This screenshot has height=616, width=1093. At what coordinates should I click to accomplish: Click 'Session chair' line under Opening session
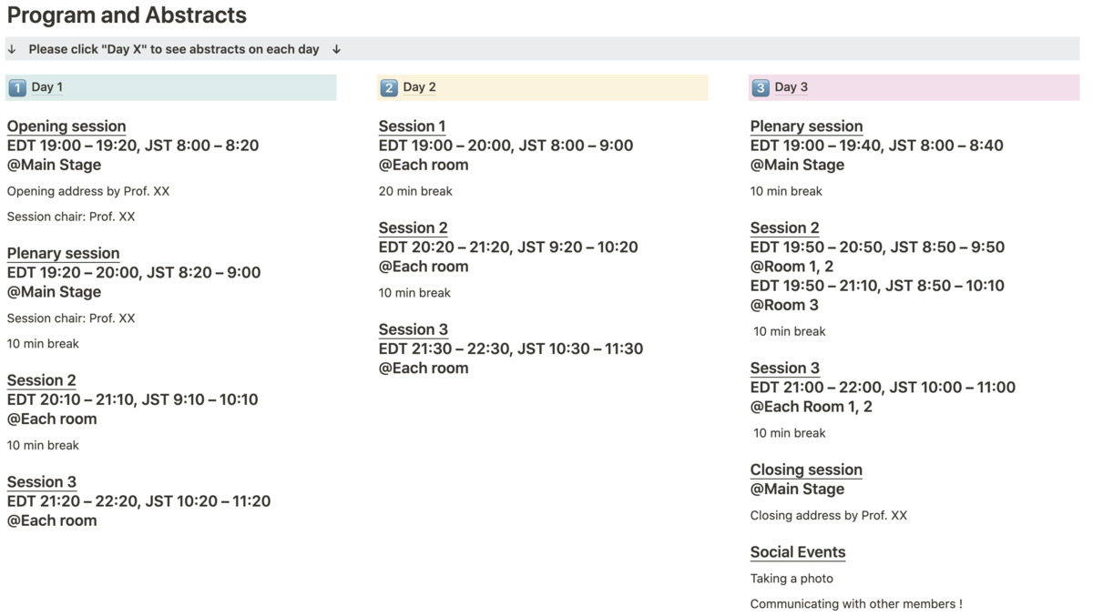pyautogui.click(x=71, y=217)
